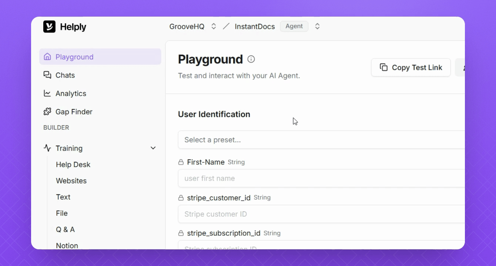Go to Playground in the sidebar
The width and height of the screenshot is (496, 266).
(x=100, y=57)
